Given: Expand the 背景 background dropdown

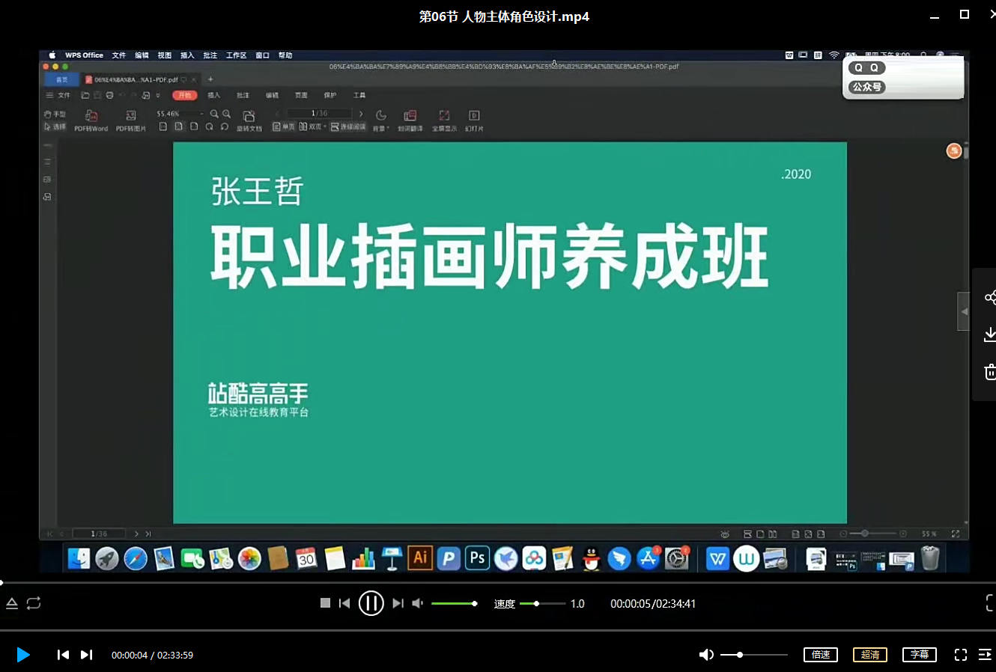Looking at the screenshot, I should tap(381, 119).
